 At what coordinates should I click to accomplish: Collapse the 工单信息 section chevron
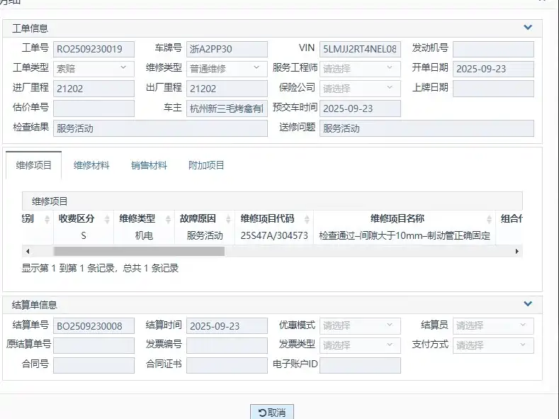click(528, 28)
